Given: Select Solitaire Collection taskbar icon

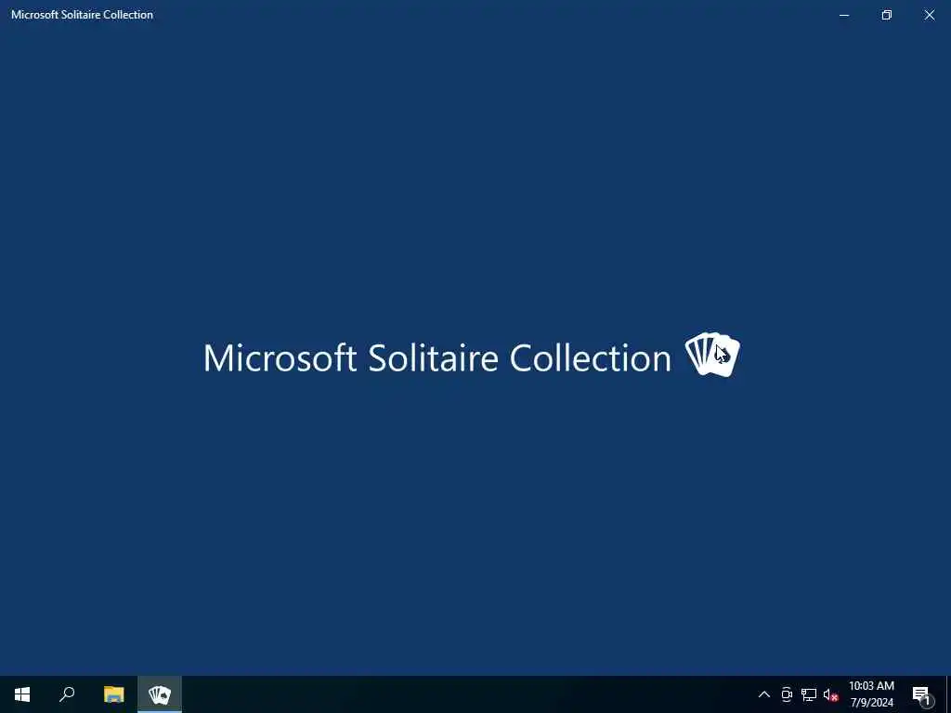Looking at the screenshot, I should pyautogui.click(x=160, y=694).
